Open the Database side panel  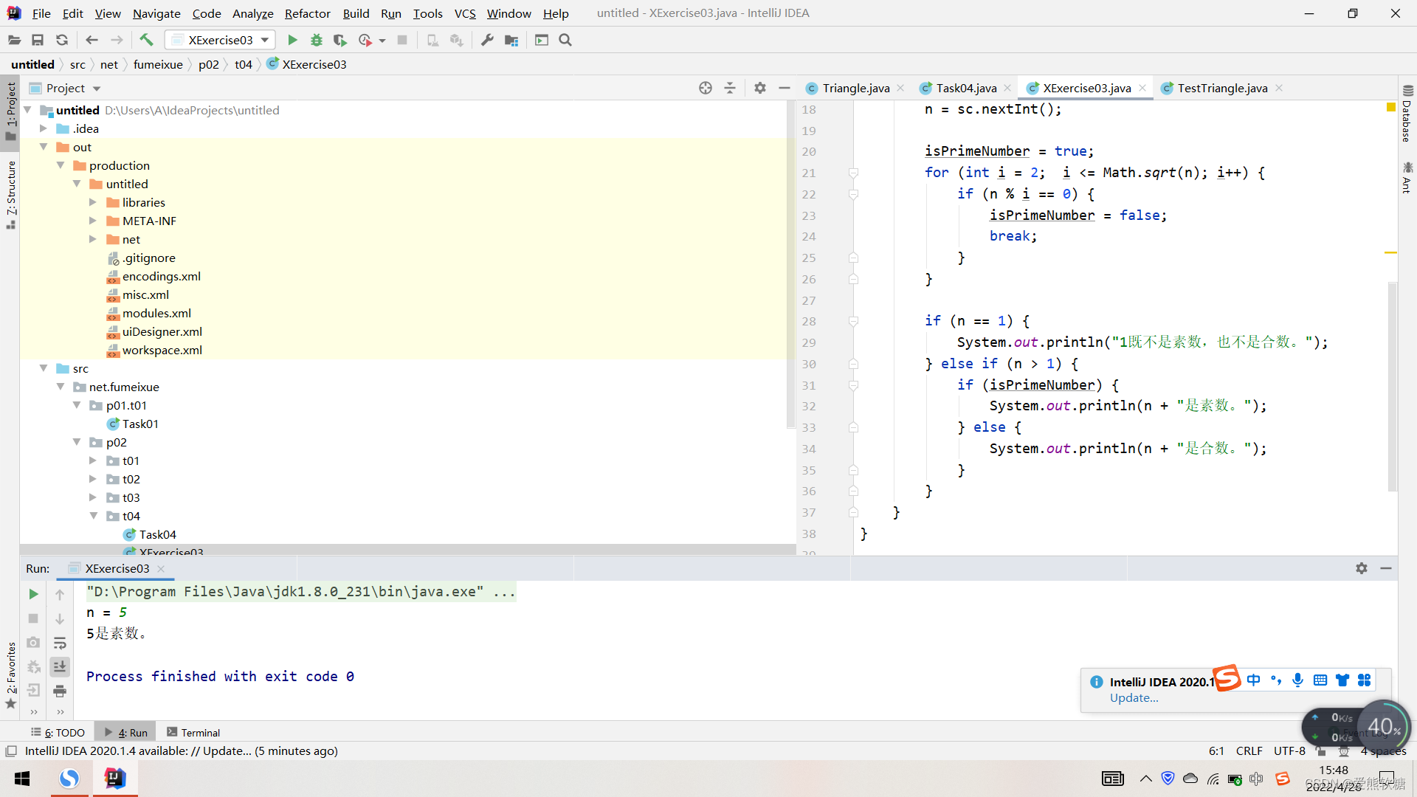pos(1407,114)
